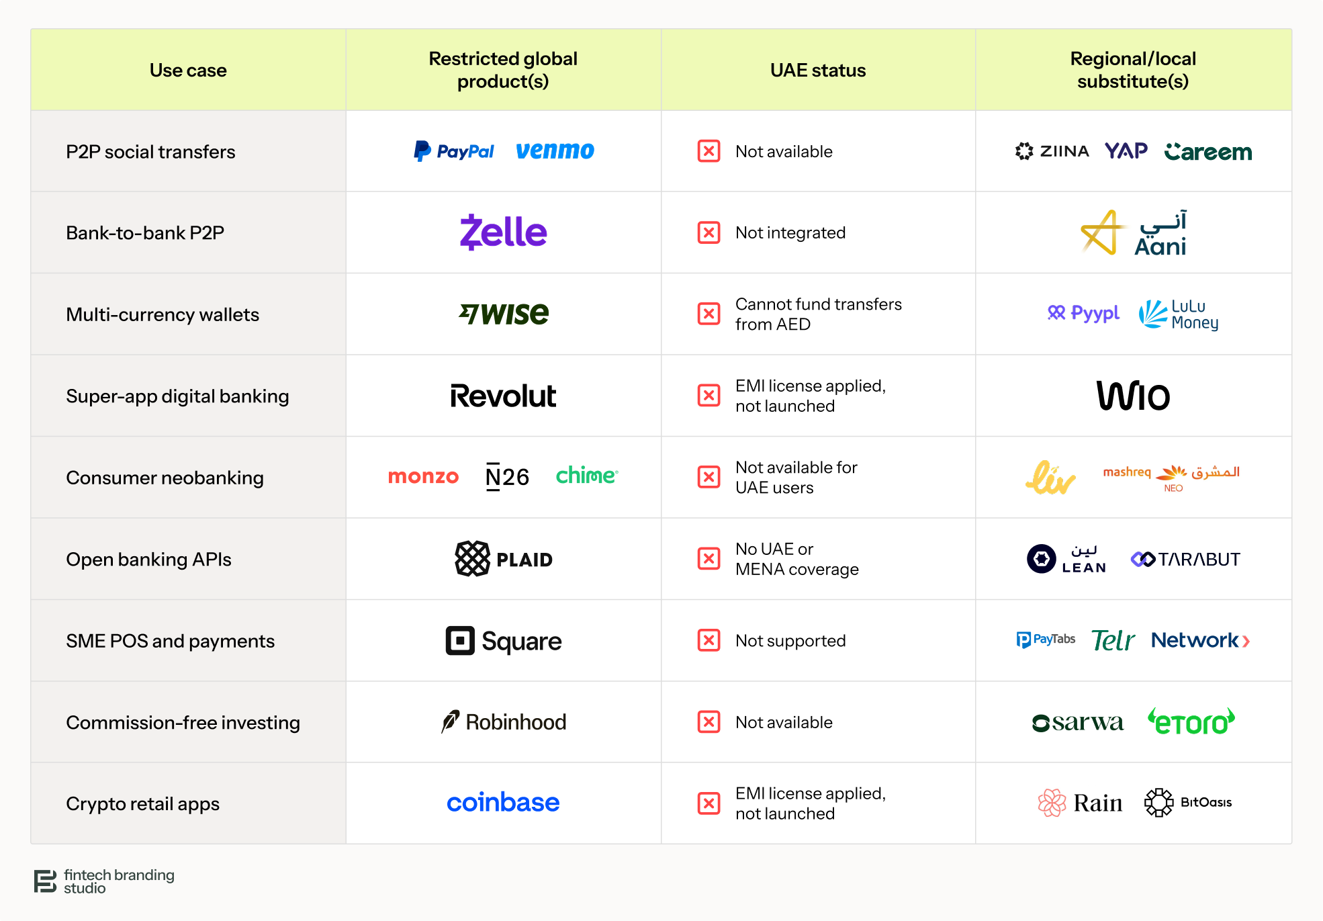Click the Careem logo

click(x=1208, y=152)
